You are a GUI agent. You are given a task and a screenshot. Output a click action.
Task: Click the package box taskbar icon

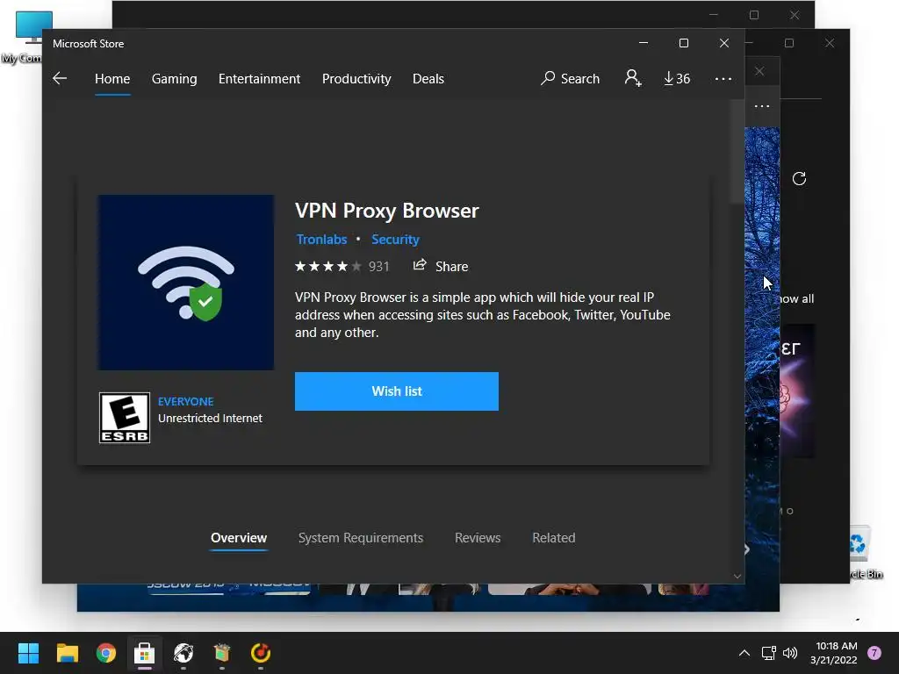(x=222, y=653)
